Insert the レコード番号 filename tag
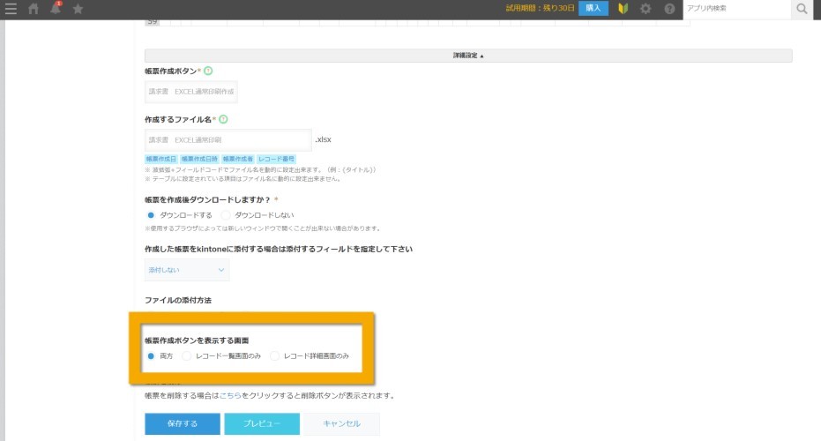 tap(277, 160)
